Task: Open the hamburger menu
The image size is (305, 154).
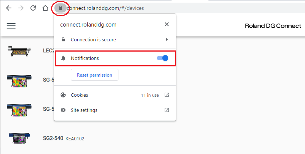Action: tap(11, 26)
